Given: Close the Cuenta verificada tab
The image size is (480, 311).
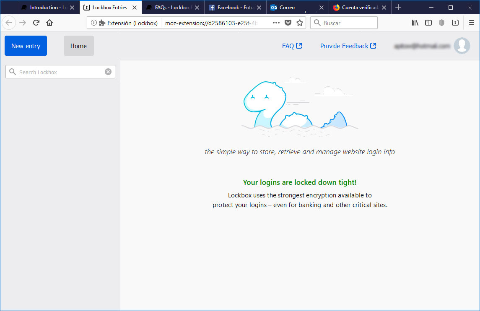Looking at the screenshot, I should click(384, 8).
